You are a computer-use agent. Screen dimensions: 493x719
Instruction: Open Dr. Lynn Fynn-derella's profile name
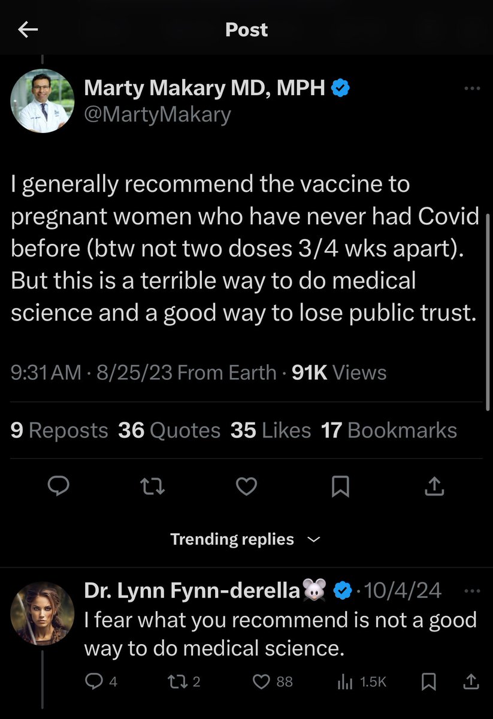[x=192, y=591]
